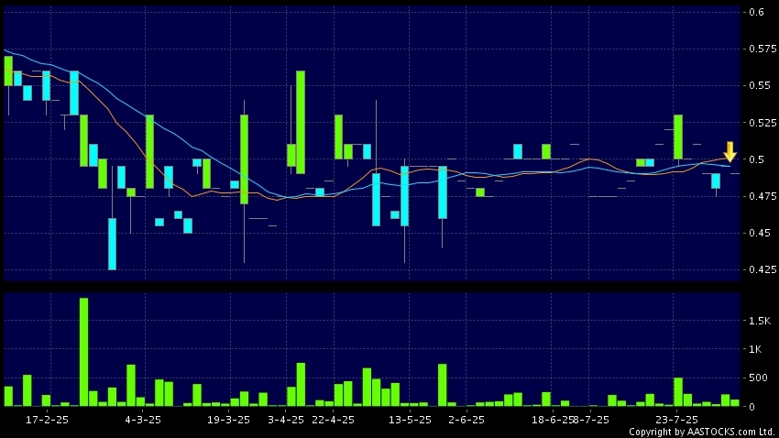The height and width of the screenshot is (438, 779).
Task: Click the 500 volume axis label
Action: pos(758,378)
